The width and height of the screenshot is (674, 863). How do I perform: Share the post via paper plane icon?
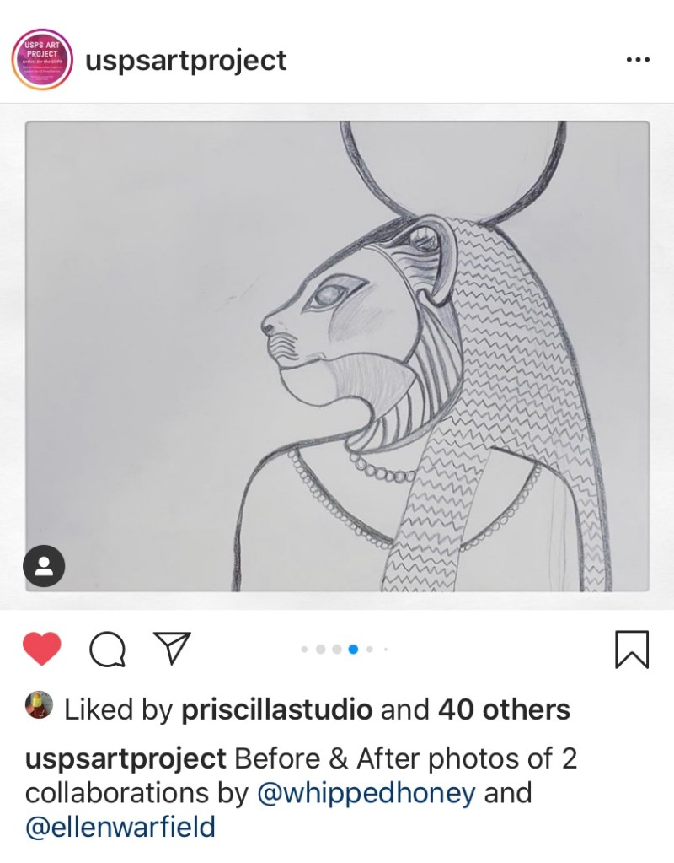[171, 648]
